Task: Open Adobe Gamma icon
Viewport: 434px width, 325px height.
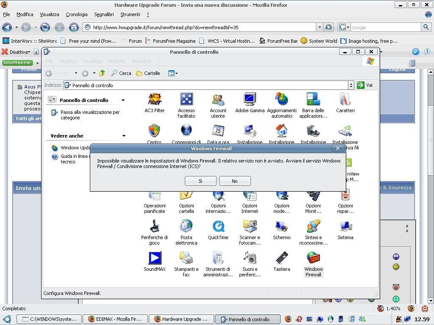Action: 250,103
